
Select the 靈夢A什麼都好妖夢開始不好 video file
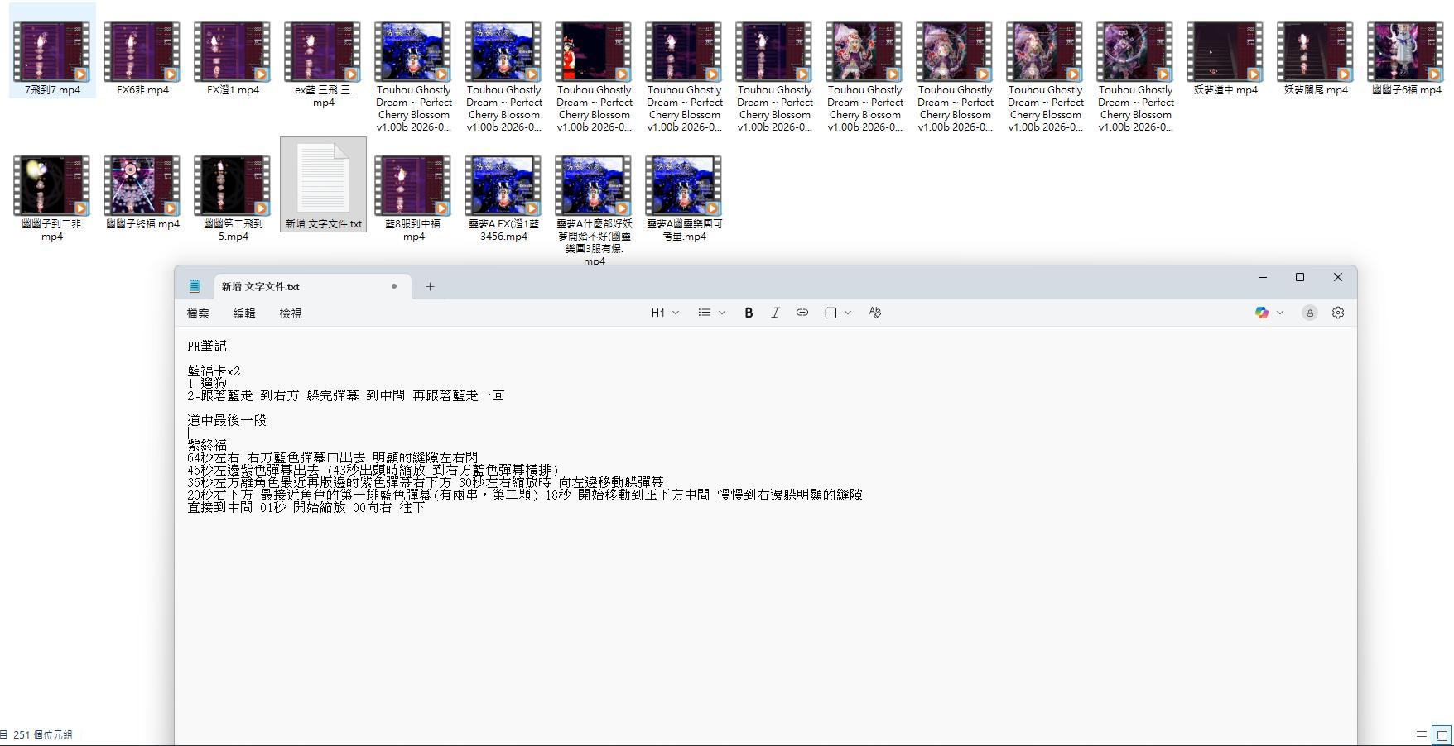[x=594, y=209]
